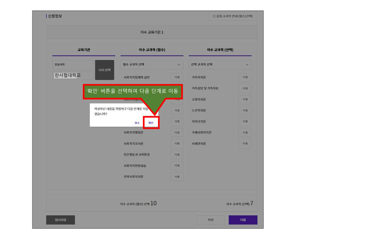Delete the 사회복지행정론 course
This screenshot has width=386, height=239.
(177, 133)
